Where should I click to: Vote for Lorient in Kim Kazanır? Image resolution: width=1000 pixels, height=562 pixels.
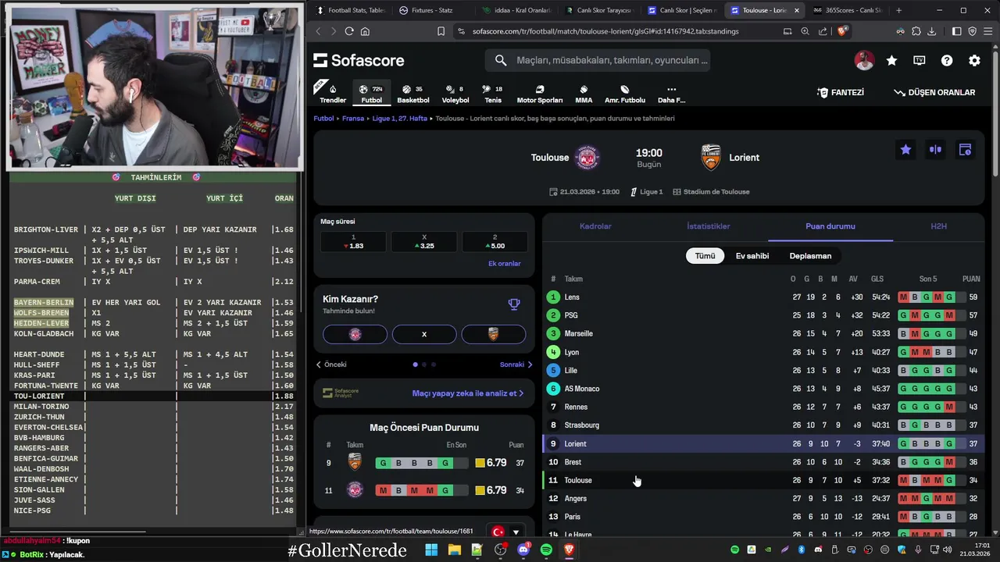[x=493, y=334]
